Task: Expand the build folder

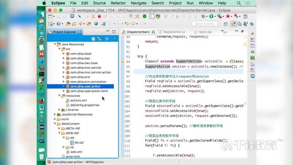Action: click(55, 119)
